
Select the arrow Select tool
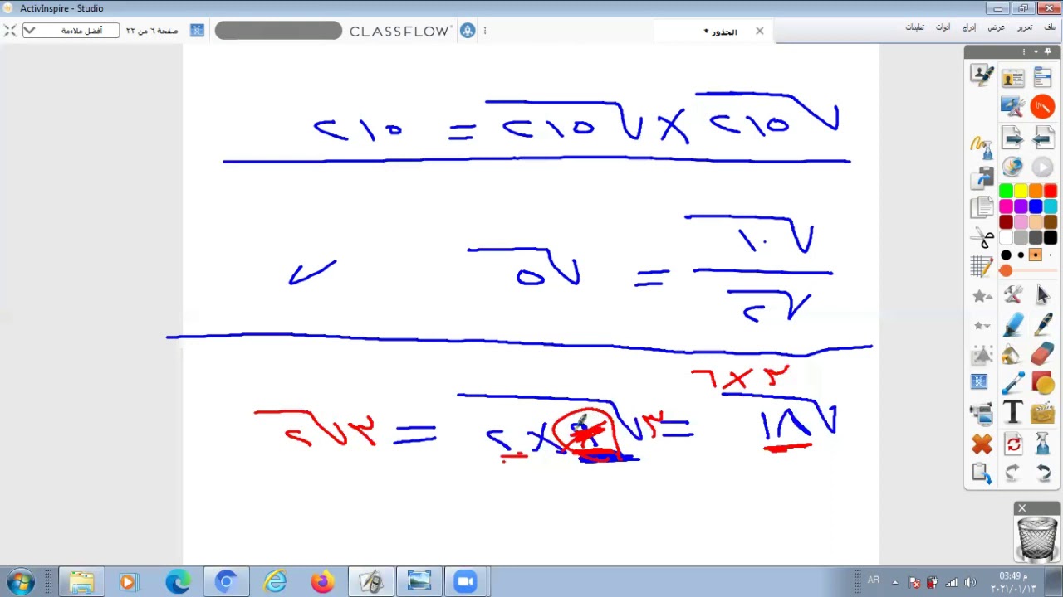1043,294
